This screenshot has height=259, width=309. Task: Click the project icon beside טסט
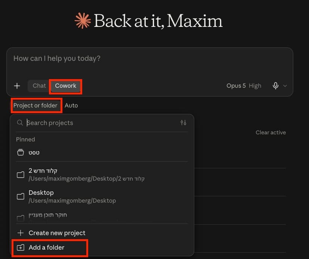click(x=21, y=153)
